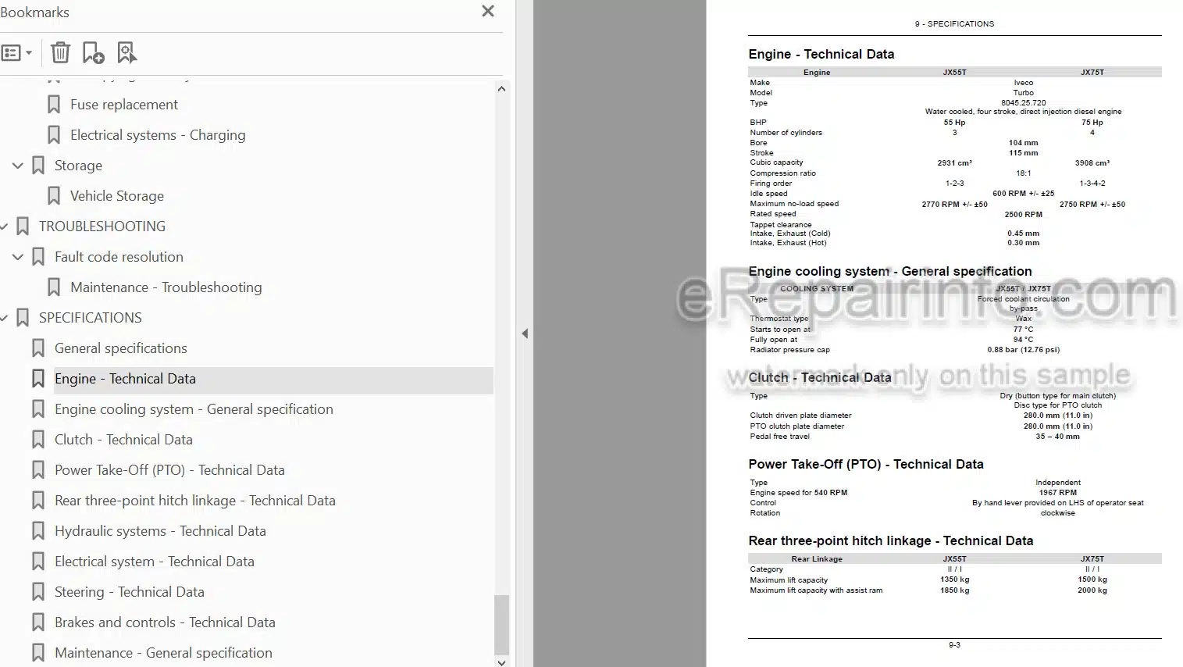Viewport: 1183px width, 667px height.
Task: Click bookmark icon beside Storage
Action: pos(38,166)
